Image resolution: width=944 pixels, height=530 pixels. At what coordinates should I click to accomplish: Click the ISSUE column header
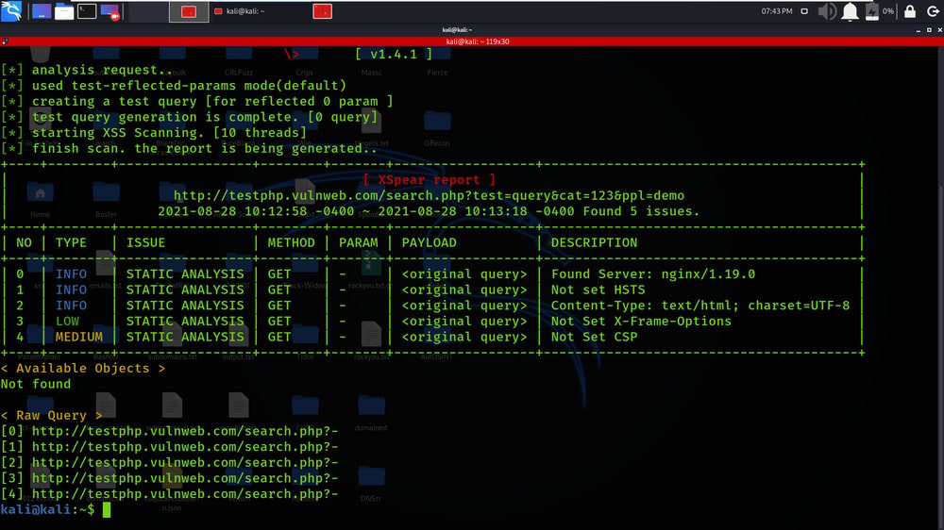(x=145, y=242)
